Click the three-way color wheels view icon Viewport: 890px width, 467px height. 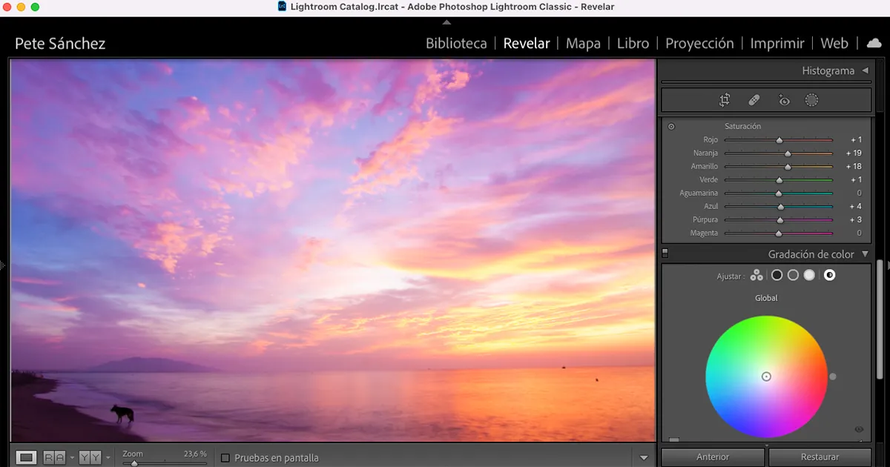coord(756,275)
